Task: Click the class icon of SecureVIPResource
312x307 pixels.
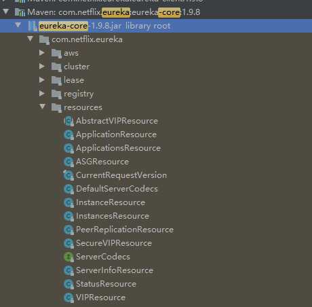Action: pos(69,243)
